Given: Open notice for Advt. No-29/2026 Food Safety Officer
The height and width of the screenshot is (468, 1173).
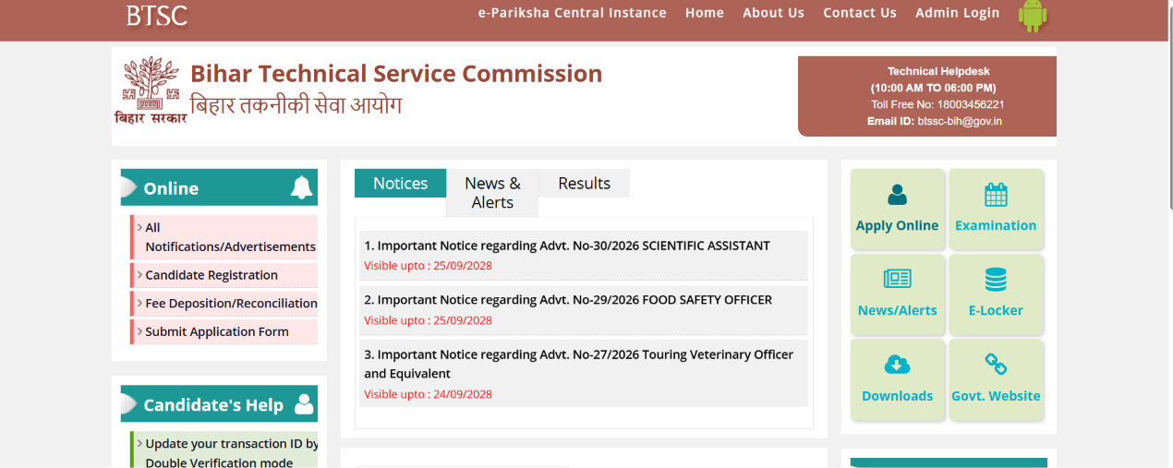Looking at the screenshot, I should [x=568, y=300].
